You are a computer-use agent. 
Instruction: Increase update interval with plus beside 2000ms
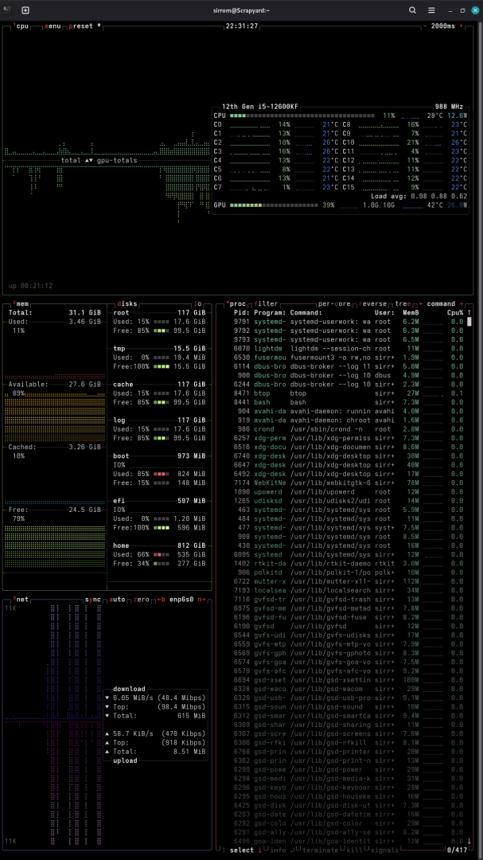tap(463, 26)
